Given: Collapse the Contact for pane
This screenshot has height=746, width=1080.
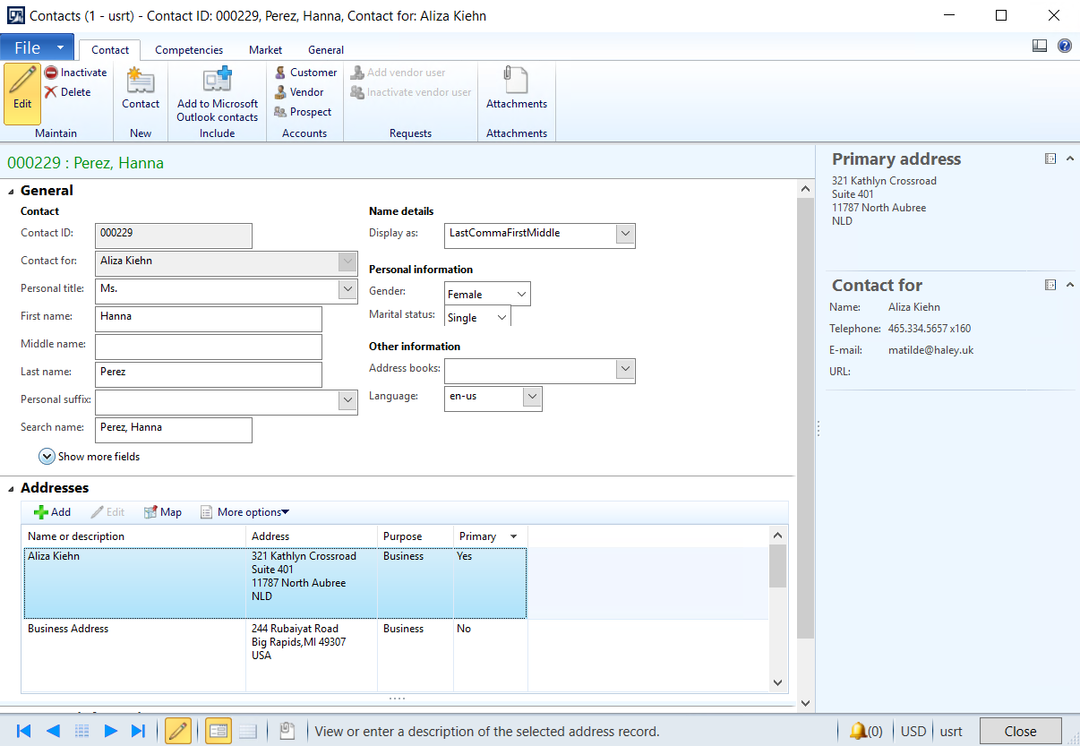Looking at the screenshot, I should pos(1069,285).
